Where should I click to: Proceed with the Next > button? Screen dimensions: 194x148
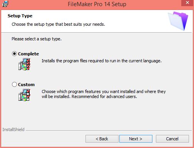[136, 139]
